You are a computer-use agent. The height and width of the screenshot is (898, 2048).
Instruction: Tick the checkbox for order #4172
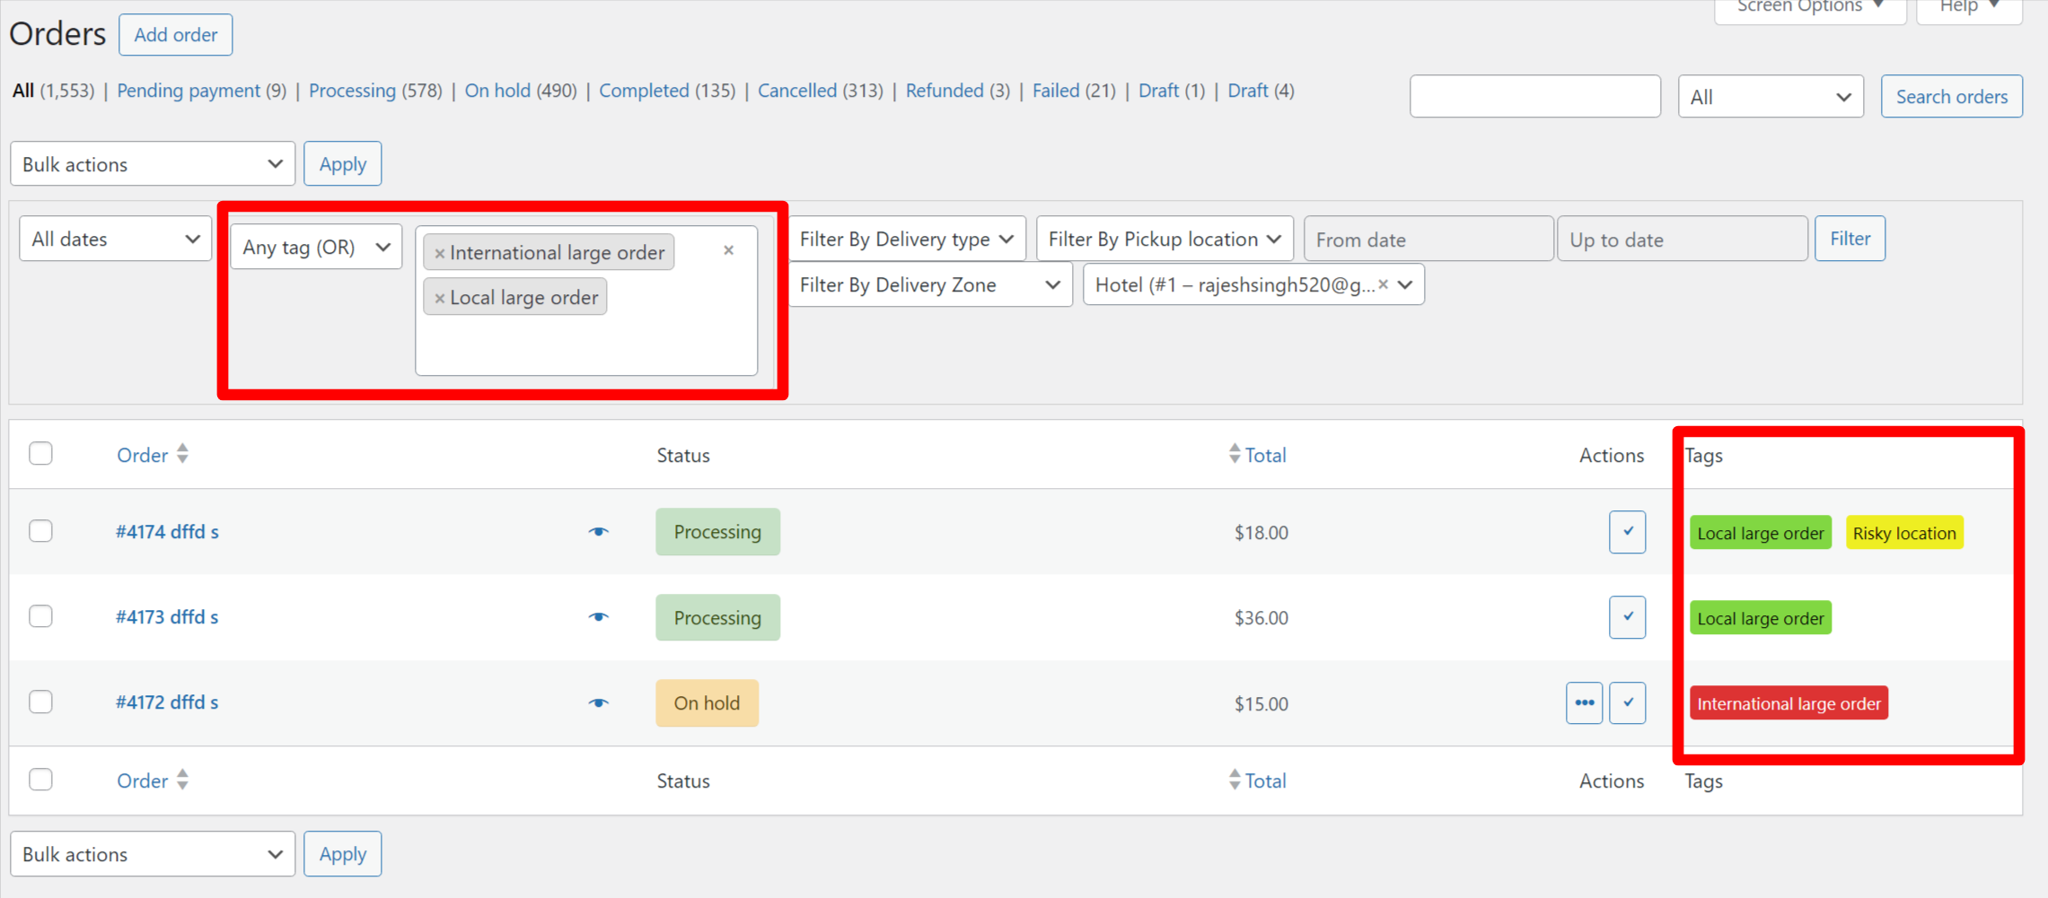tap(40, 701)
